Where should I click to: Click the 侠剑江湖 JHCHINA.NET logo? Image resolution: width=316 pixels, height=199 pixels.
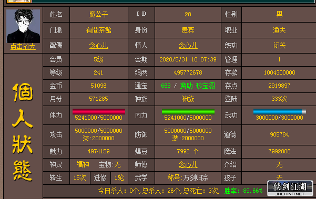click(x=290, y=188)
